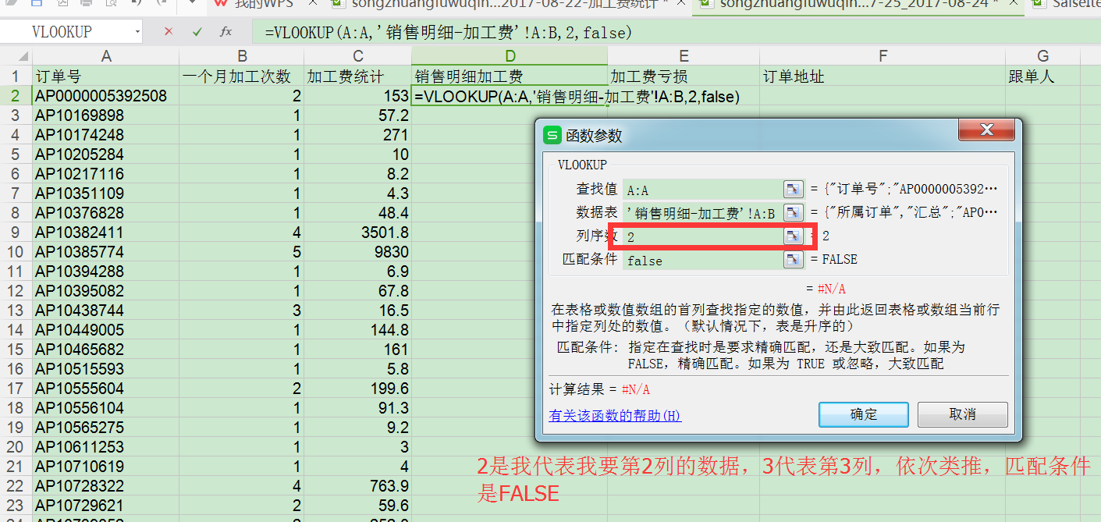Click the 加工费统计 header cell
Viewport: 1101px width, 522px height.
point(358,76)
